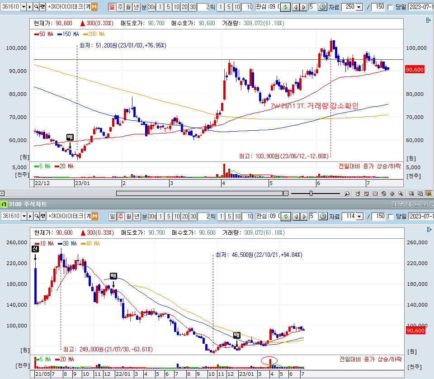
Task: Select 20 minute interval in upper chart
Action: [184, 7]
